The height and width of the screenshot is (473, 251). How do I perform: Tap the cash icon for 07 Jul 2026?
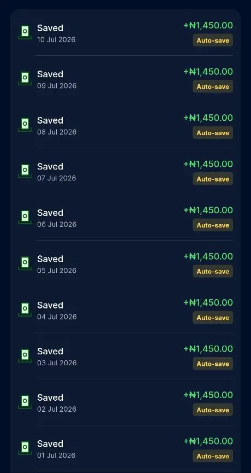[25, 171]
